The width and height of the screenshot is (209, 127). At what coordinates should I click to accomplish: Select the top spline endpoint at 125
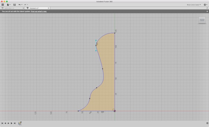(x=115, y=33)
